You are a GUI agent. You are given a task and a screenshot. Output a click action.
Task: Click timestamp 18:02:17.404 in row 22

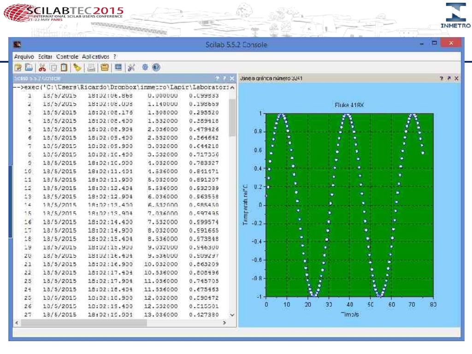(110, 273)
